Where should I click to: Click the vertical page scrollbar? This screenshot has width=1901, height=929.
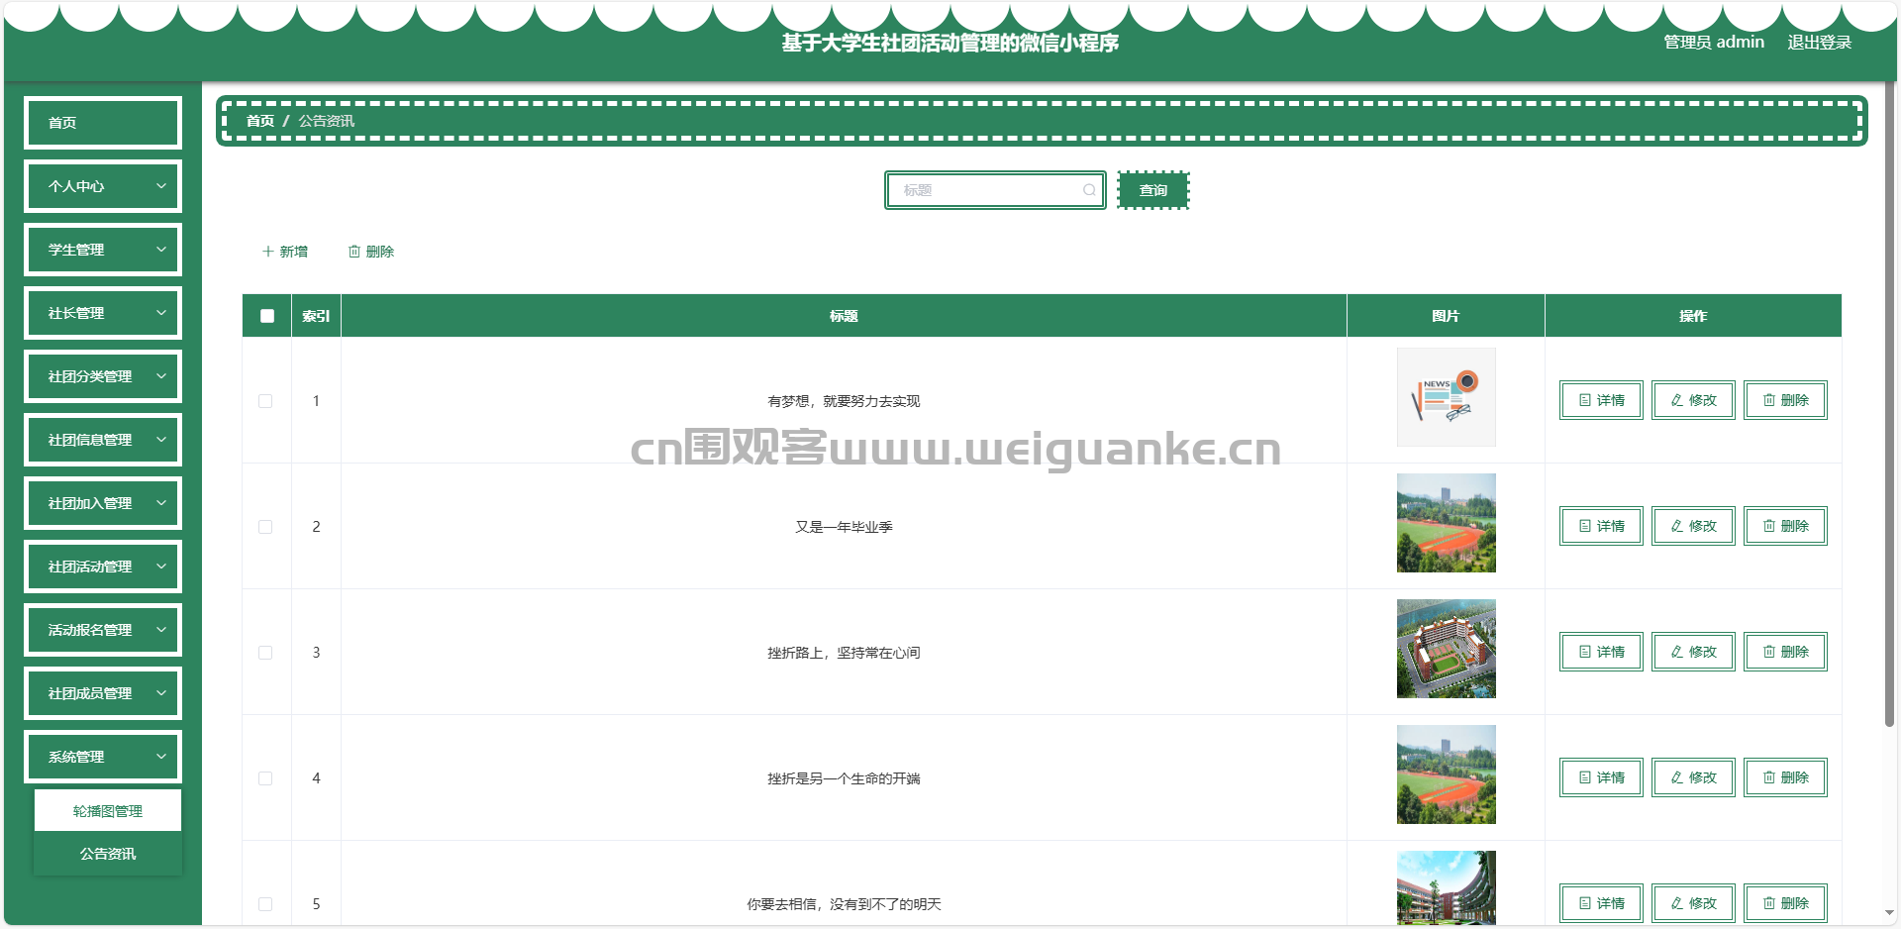tap(1889, 396)
